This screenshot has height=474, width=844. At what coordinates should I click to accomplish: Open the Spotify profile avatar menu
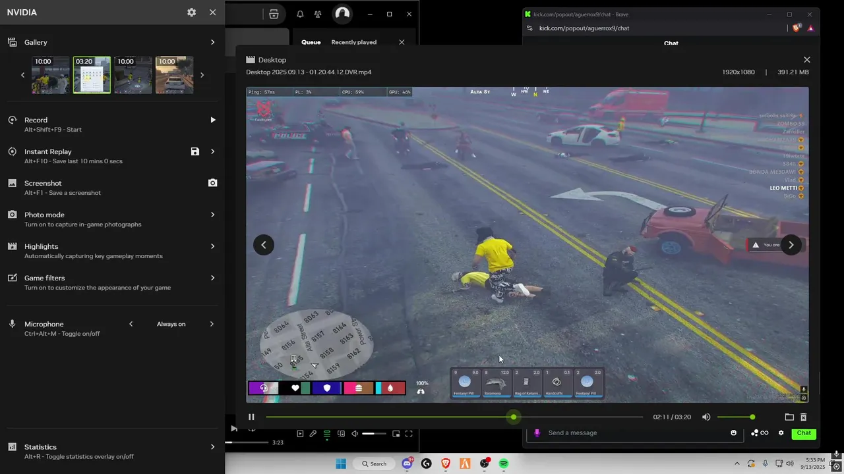click(342, 13)
